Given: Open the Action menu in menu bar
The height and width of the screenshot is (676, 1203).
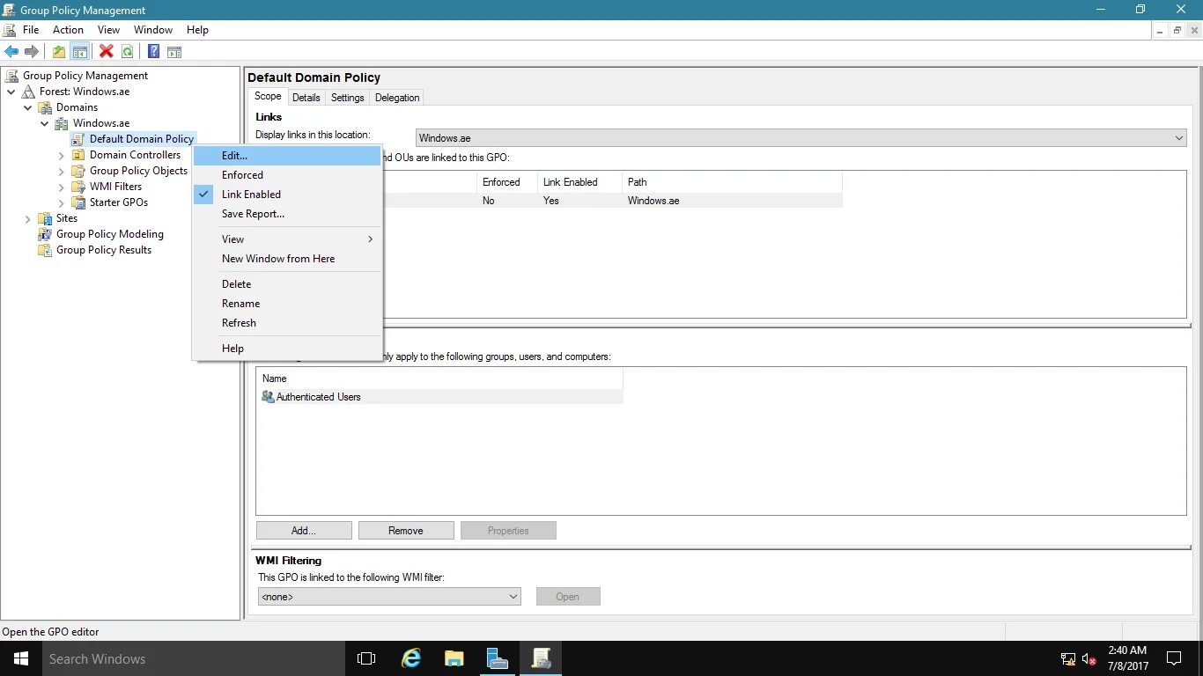Looking at the screenshot, I should pos(68,30).
